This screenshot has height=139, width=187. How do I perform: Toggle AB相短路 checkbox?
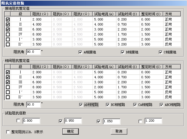(81, 105)
